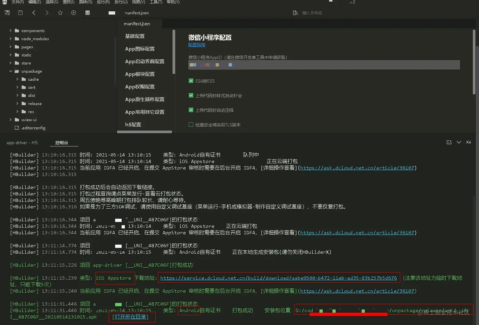The height and width of the screenshot is (325, 479).
Task: Expand the node_modules folder
Action: pyautogui.click(x=10, y=39)
